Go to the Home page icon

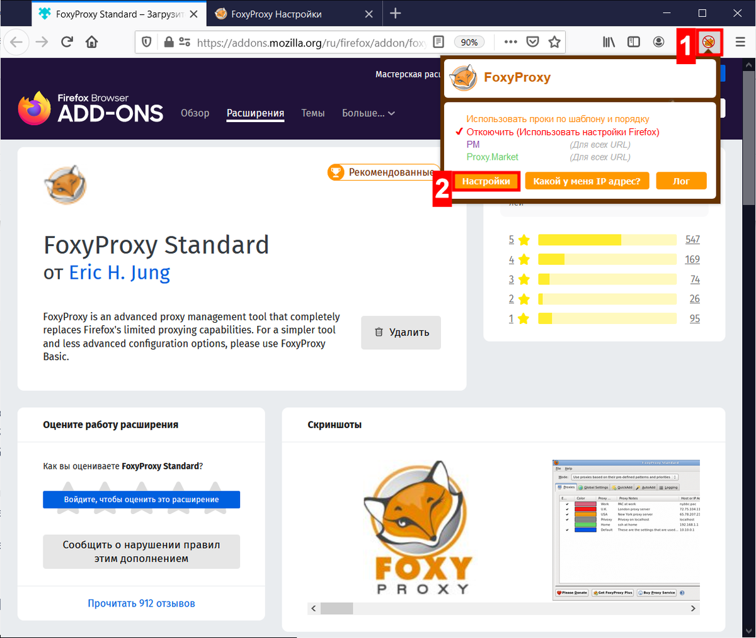(x=92, y=42)
